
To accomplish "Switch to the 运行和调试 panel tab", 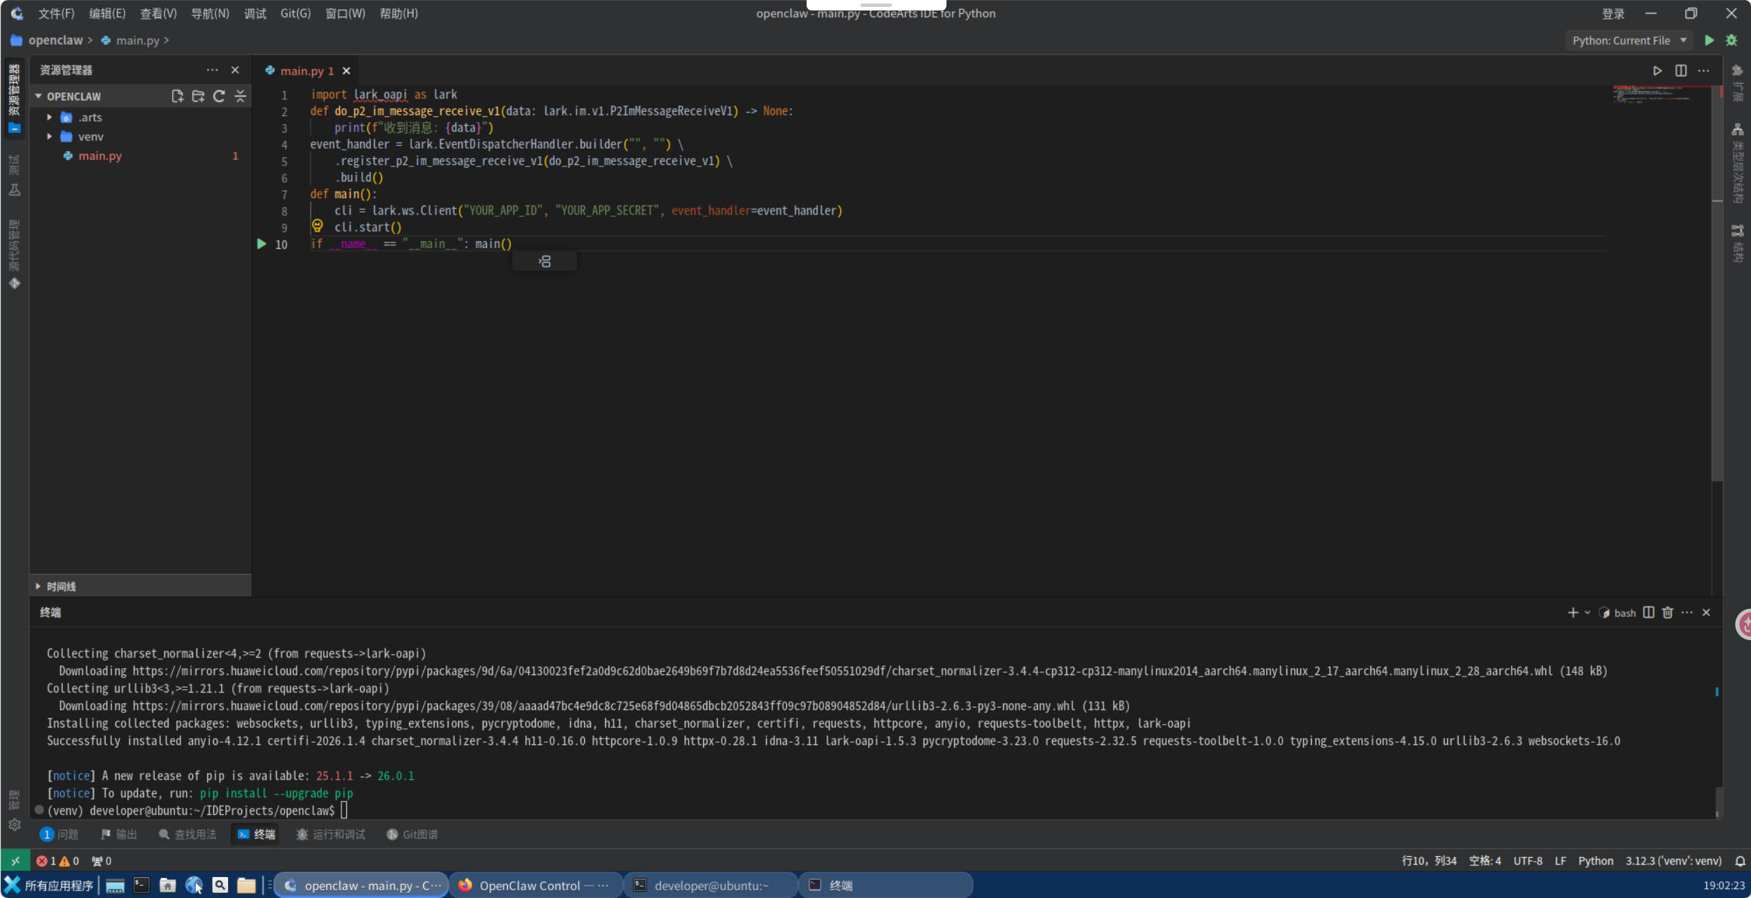I will [x=331, y=834].
